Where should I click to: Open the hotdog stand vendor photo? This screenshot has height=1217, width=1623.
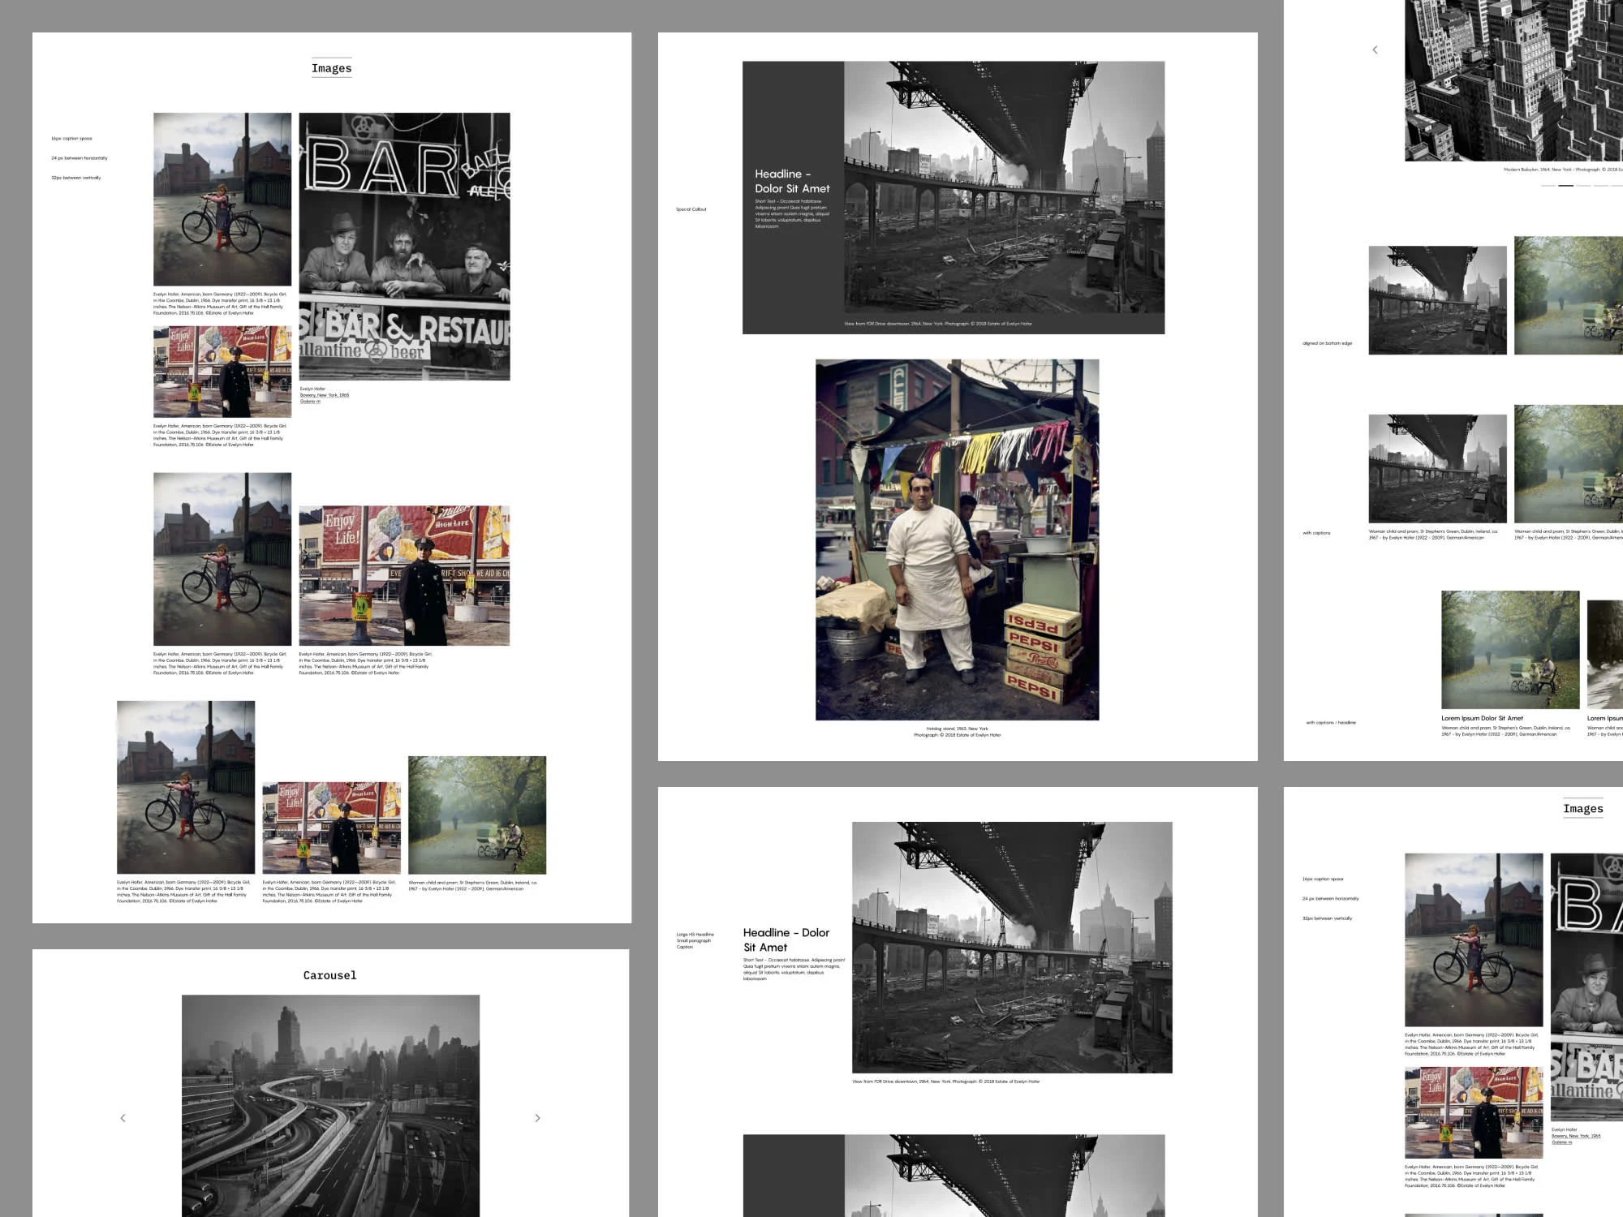click(x=957, y=540)
